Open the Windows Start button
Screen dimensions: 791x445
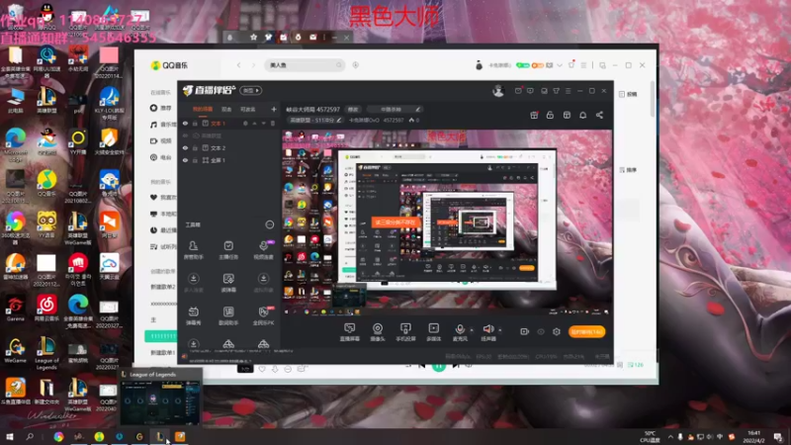coord(9,437)
